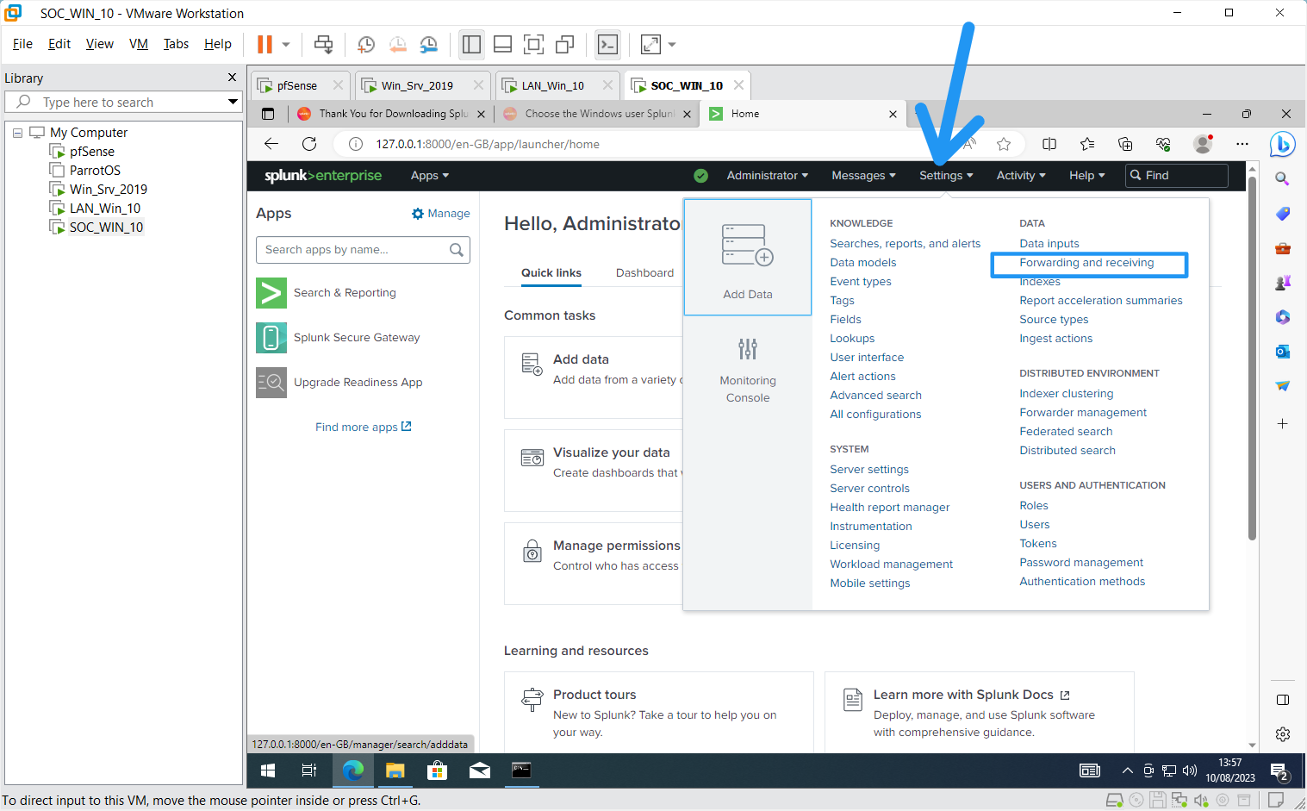Open Edge favorites list icon
This screenshot has height=811, width=1307.
coord(1087,144)
